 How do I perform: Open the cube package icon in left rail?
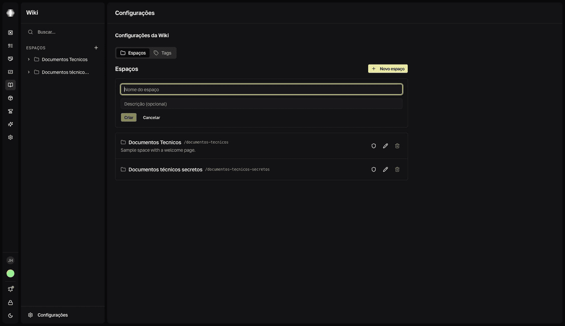click(x=10, y=98)
